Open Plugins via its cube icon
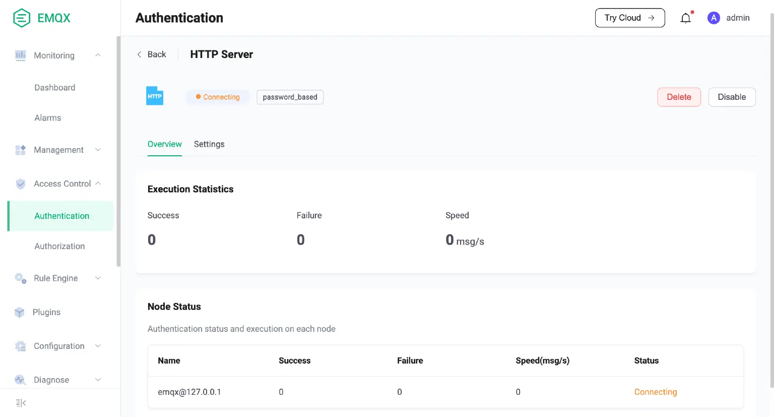 point(20,312)
